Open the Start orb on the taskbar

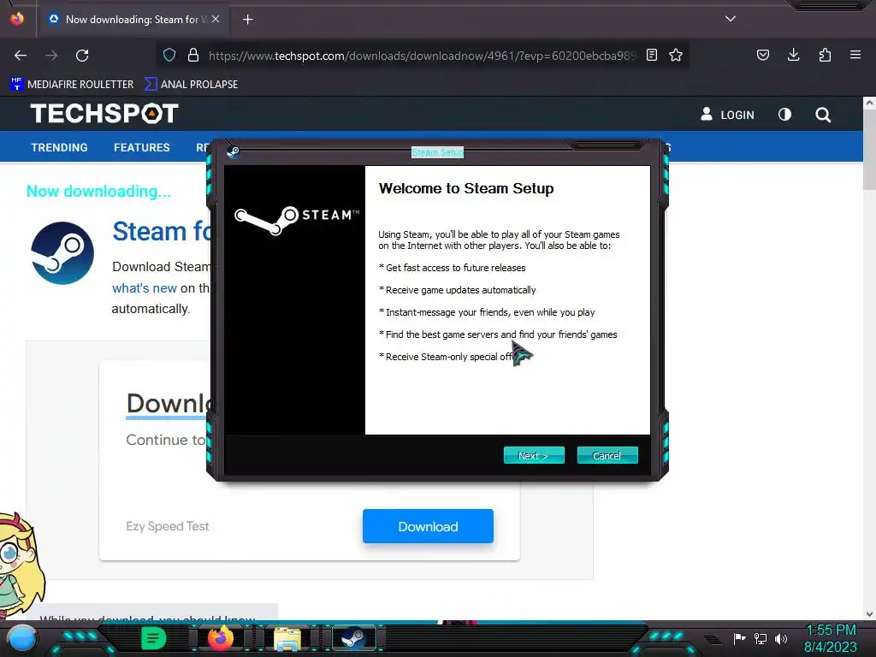(x=22, y=638)
